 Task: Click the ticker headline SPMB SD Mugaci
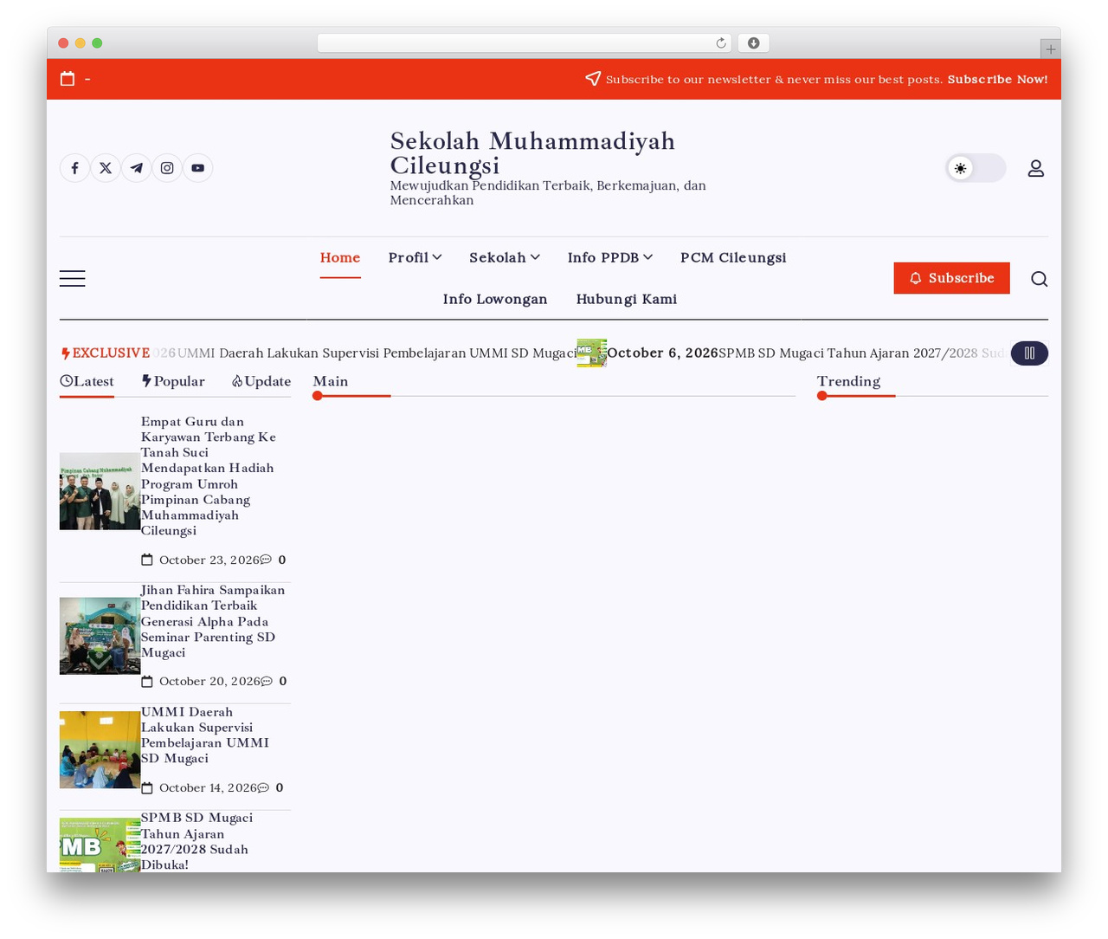(862, 353)
